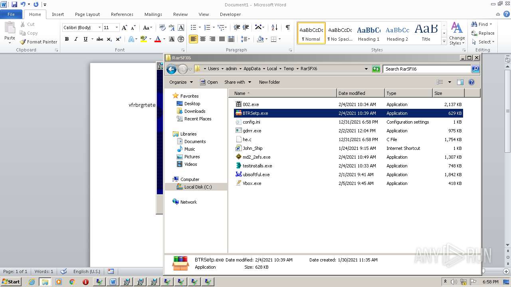
Task: Switch to the References tab
Action: 122,14
